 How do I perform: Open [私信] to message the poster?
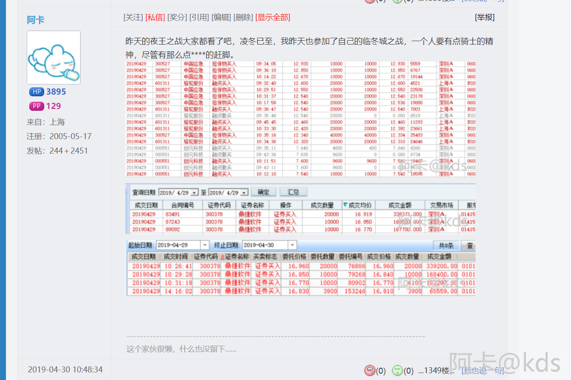(155, 17)
